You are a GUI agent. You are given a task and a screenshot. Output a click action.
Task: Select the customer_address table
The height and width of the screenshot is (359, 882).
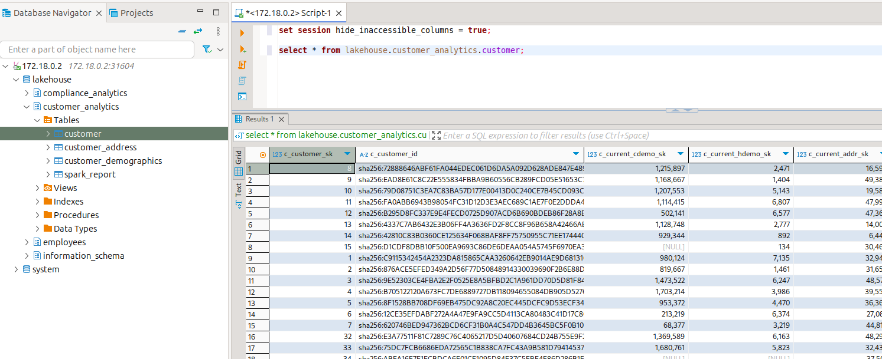coord(100,147)
